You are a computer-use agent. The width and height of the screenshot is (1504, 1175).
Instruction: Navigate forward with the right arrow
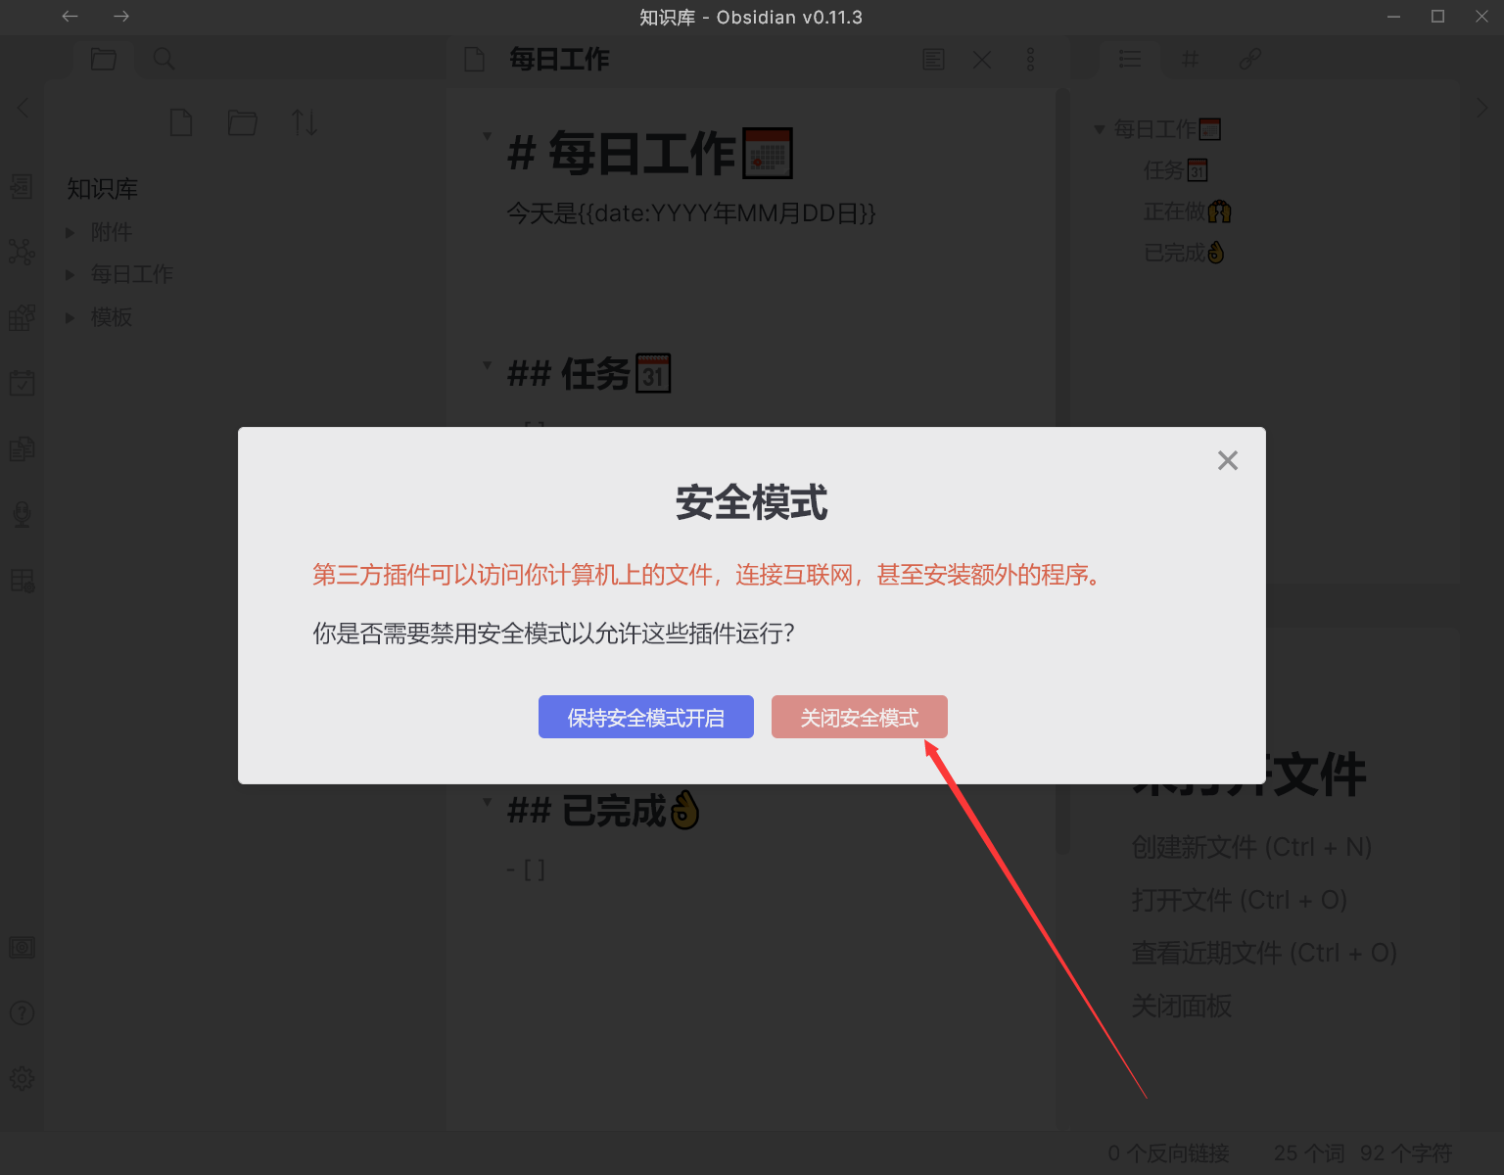tap(120, 17)
